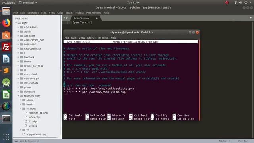Open applyforleave.php file
Image resolution: width=254 pixels, height=143 pixels.
36,134
